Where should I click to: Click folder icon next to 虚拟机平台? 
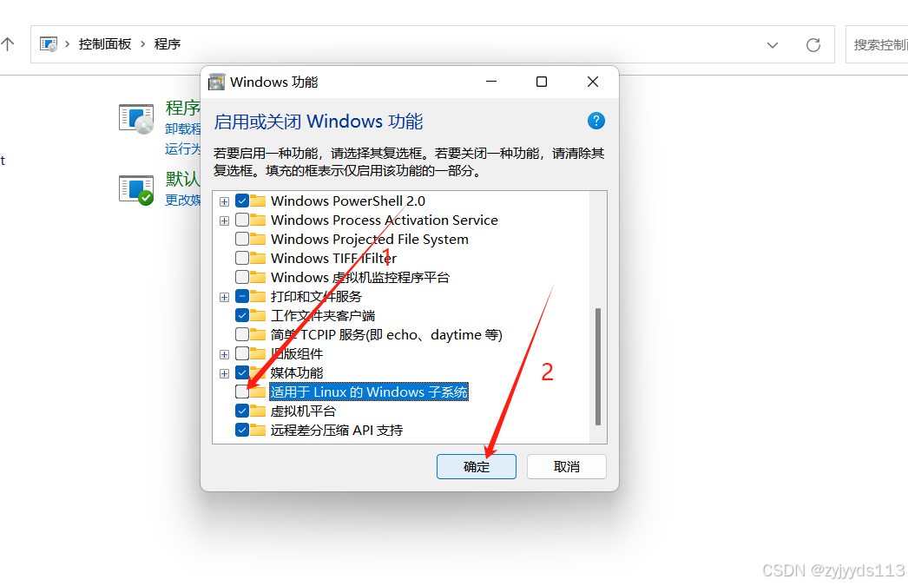click(x=259, y=412)
